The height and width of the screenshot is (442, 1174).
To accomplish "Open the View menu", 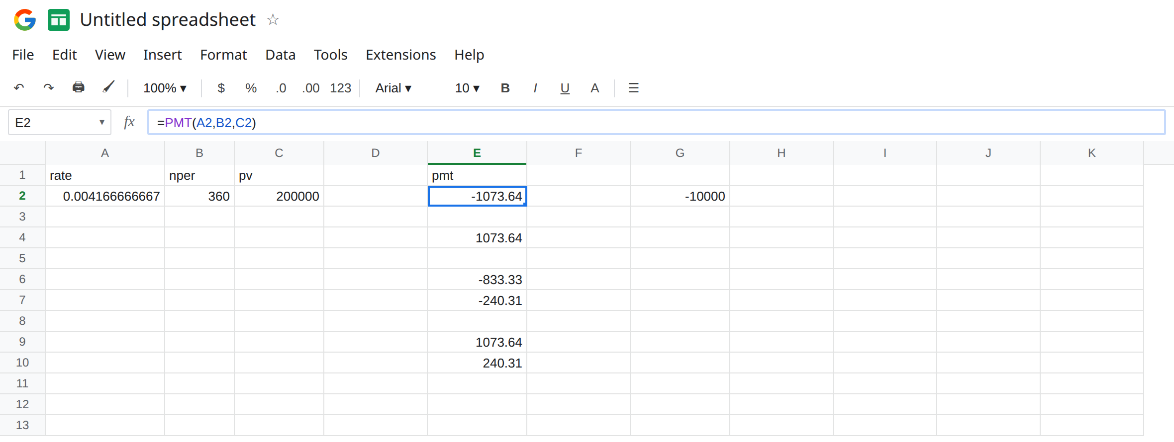I will 110,55.
